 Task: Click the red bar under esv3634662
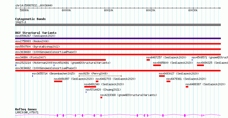pyautogui.click(x=118, y=71)
